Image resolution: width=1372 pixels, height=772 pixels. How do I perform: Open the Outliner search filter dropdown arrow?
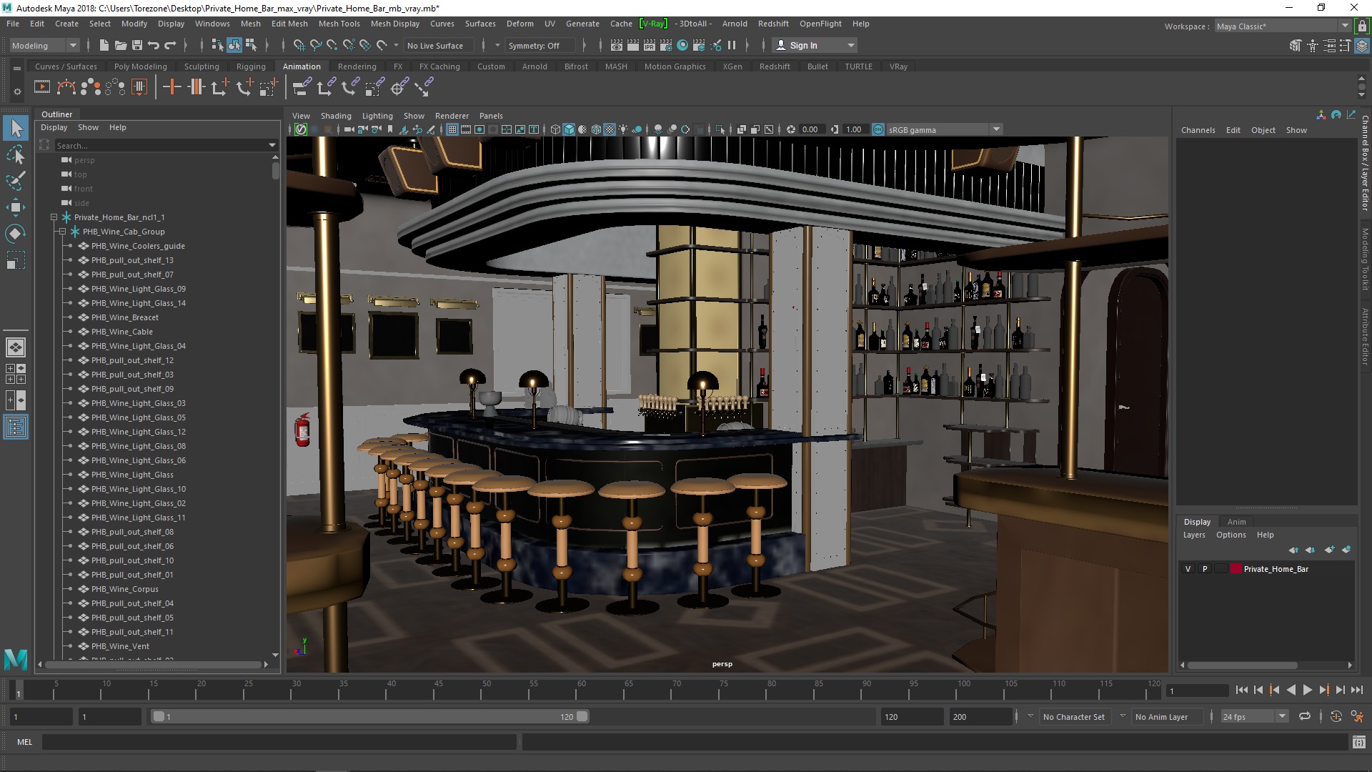pos(272,145)
